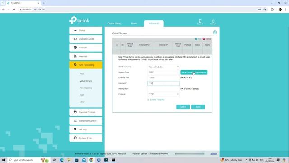Reload the page in Chrome

coord(14,10)
